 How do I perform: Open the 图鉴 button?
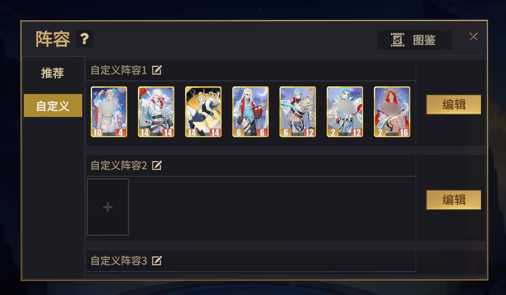tap(414, 40)
